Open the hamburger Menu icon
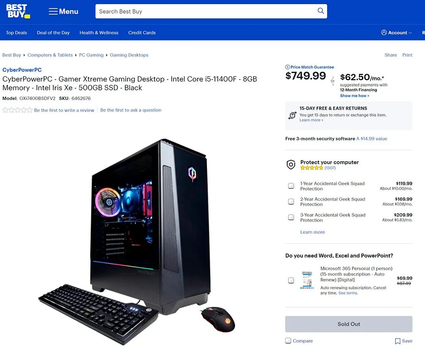This screenshot has height=347, width=425. pyautogui.click(x=53, y=11)
